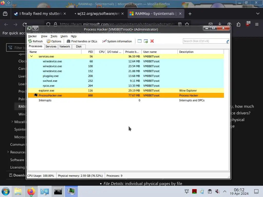Screen dimensions: 263x197
Task: Open Options in Process Hacker toolbar
Action: [54, 41]
